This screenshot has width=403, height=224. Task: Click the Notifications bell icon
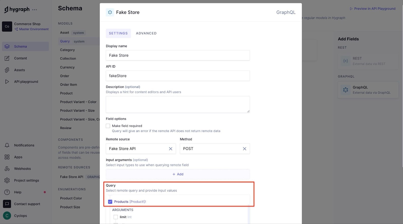click(x=7, y=145)
